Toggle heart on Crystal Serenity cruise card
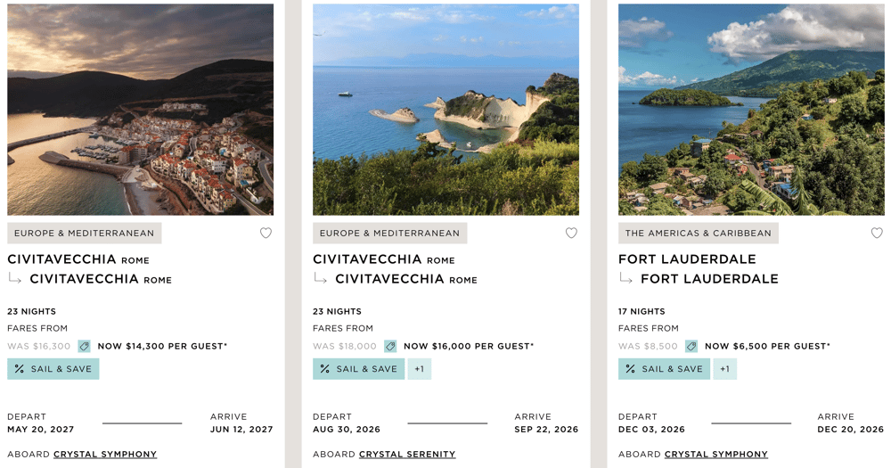891x468 pixels. tap(571, 234)
